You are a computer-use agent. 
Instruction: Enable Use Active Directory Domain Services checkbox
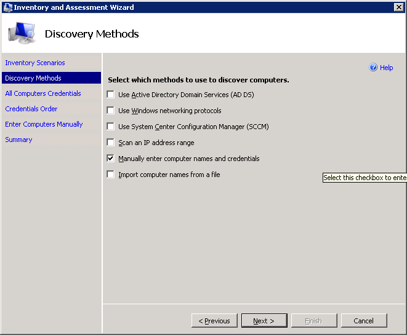tap(111, 95)
